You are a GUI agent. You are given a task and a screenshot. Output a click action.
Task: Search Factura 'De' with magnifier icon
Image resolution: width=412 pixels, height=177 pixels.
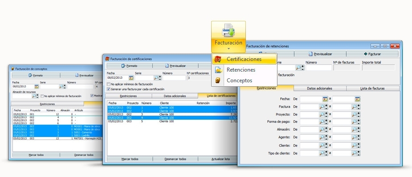point(322,107)
